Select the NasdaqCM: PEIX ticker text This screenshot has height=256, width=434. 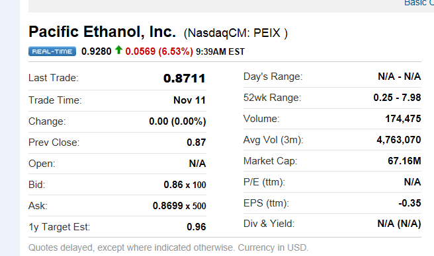(236, 33)
